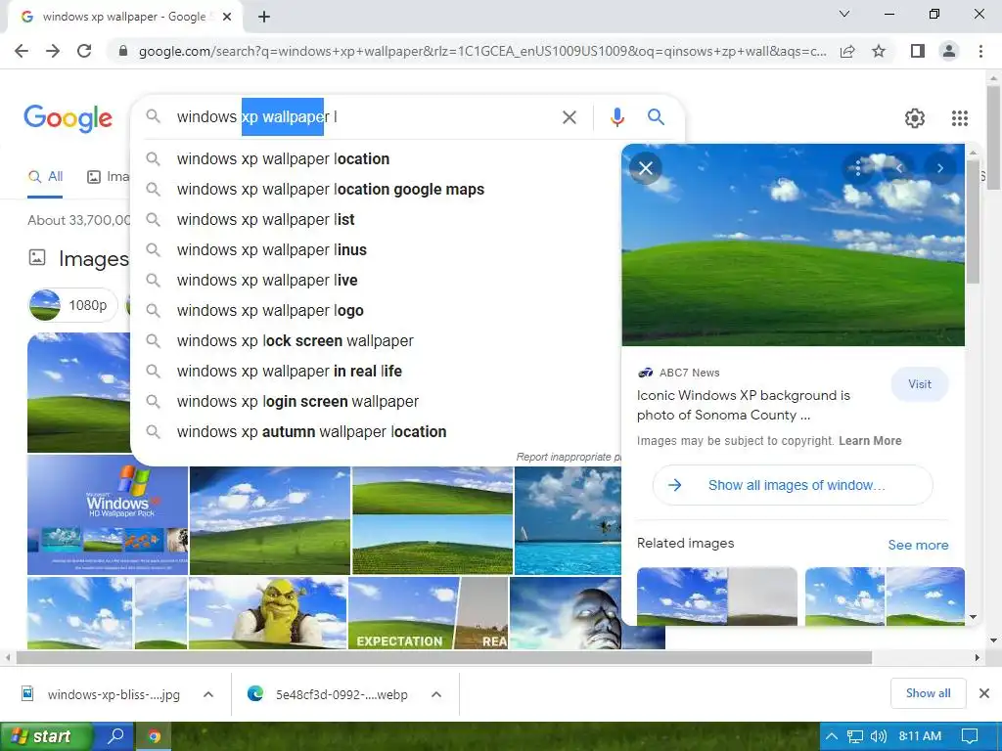Open the tropical beach wallpaper thumbnail
Image resolution: width=1002 pixels, height=751 pixels.
pos(568,520)
